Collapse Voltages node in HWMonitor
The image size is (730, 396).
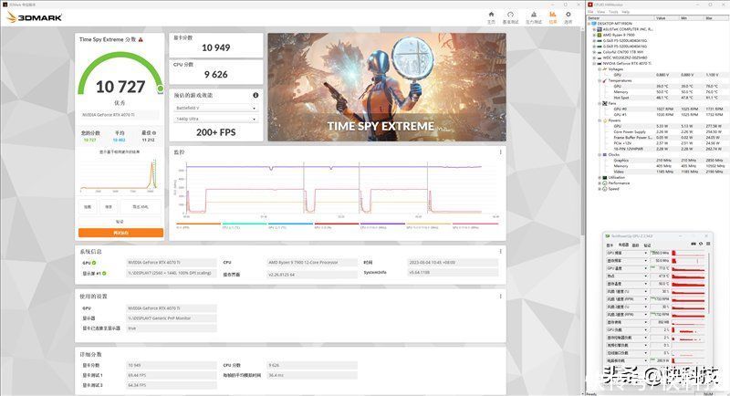click(x=600, y=68)
